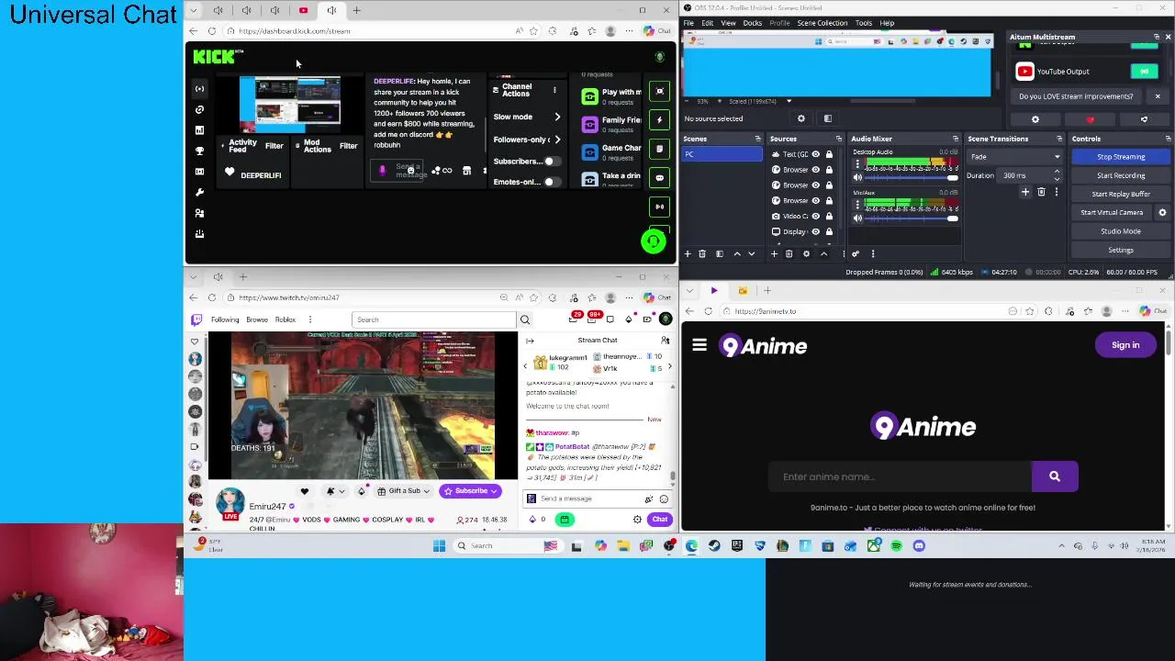Add a scene transition with the plus icon

point(1025,192)
